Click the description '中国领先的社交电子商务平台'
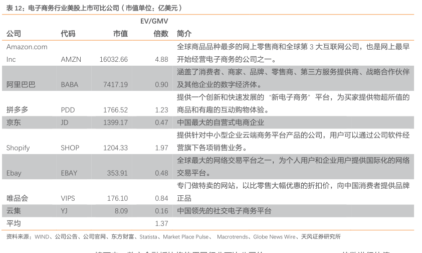Image resolution: width=422 pixels, height=253 pixels. pyautogui.click(x=224, y=211)
